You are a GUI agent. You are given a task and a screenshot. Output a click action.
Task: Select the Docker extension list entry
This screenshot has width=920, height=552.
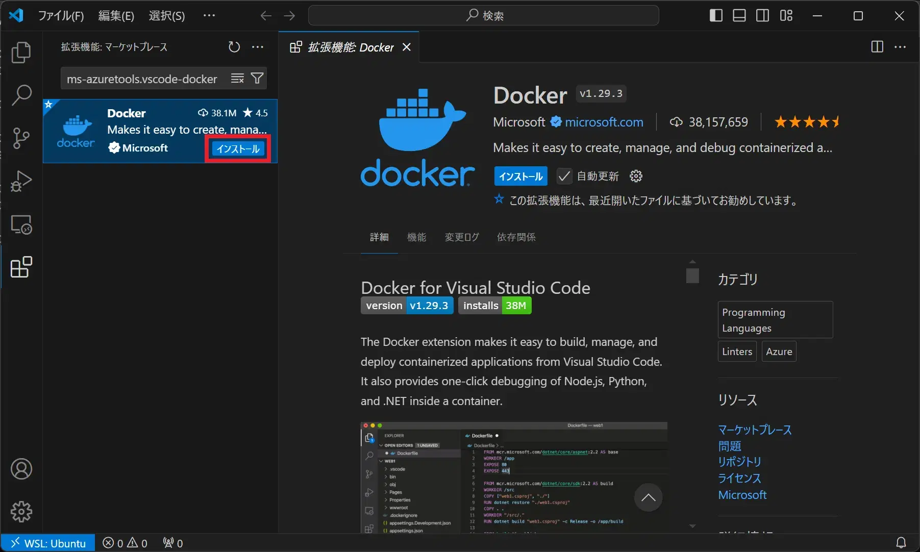coord(160,131)
